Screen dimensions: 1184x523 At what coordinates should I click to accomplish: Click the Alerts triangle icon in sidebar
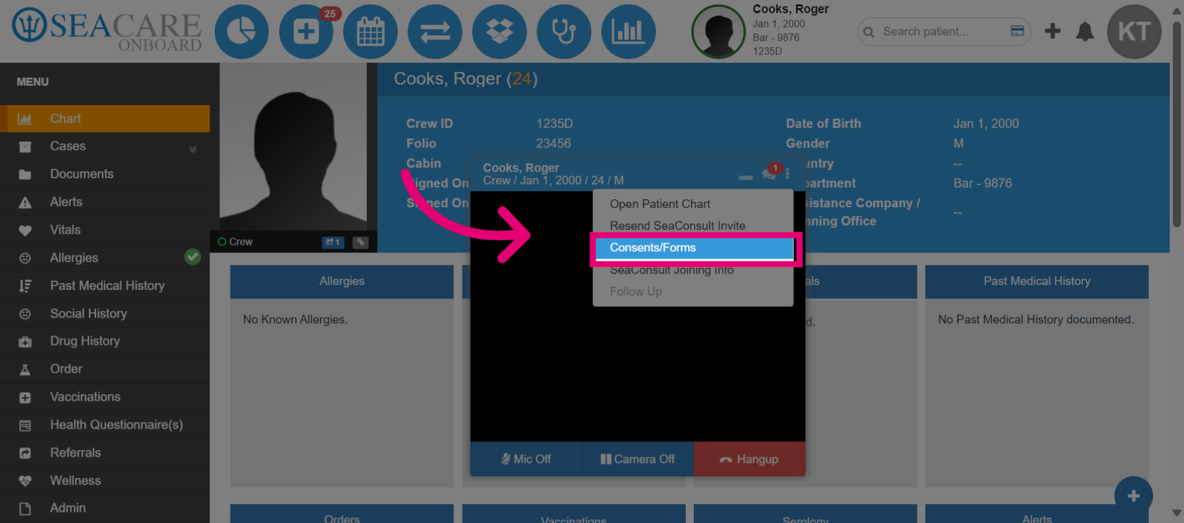pyautogui.click(x=25, y=202)
